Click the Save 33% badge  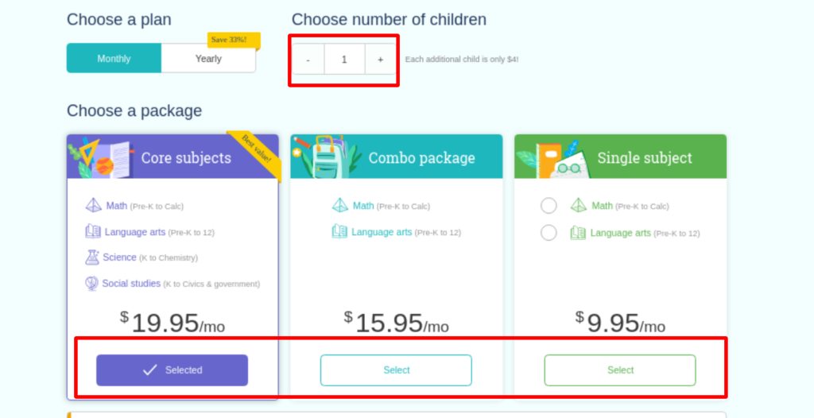(233, 40)
